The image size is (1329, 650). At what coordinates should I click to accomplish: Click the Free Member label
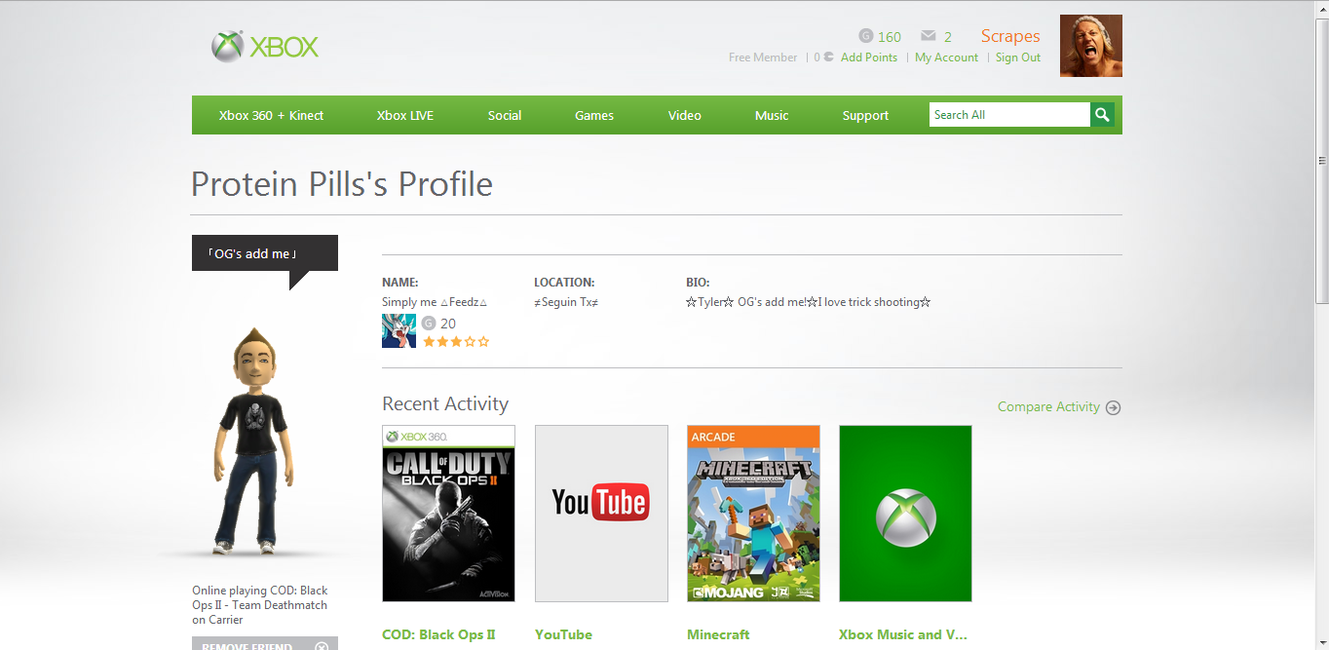pyautogui.click(x=763, y=57)
